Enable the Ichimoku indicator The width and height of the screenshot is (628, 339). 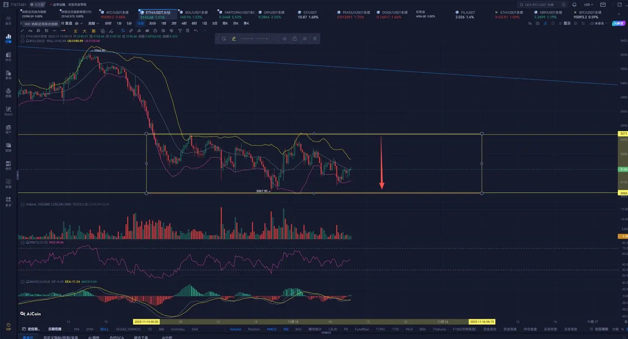[178, 329]
